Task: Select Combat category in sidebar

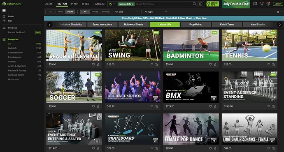Action: (x=12, y=62)
